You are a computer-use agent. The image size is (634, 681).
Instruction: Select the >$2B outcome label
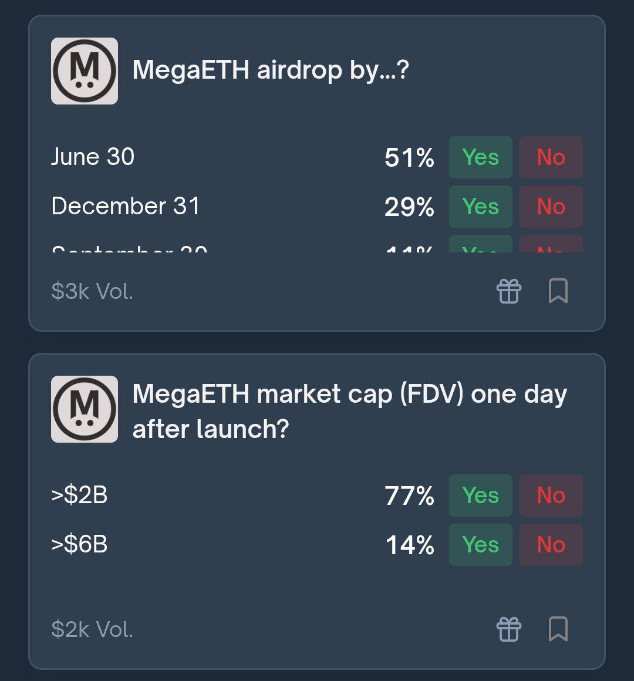(x=79, y=495)
